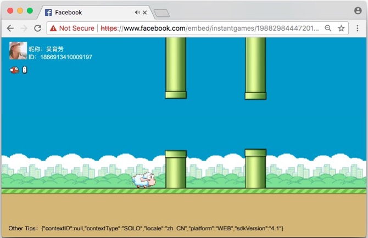Image resolution: width=368 pixels, height=238 pixels.
Task: Click the player avatar photo
Action: click(18, 50)
